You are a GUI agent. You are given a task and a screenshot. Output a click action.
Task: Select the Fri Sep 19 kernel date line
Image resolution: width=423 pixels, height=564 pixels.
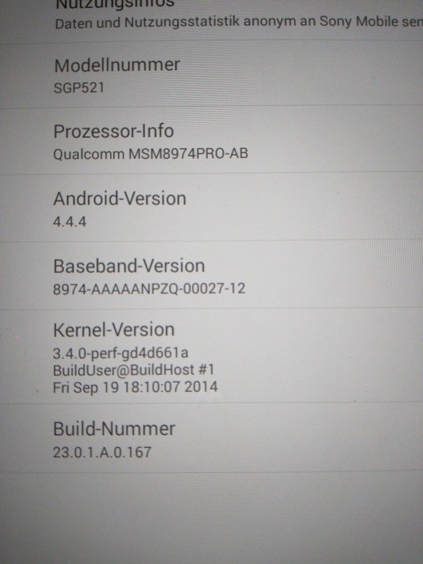135,387
